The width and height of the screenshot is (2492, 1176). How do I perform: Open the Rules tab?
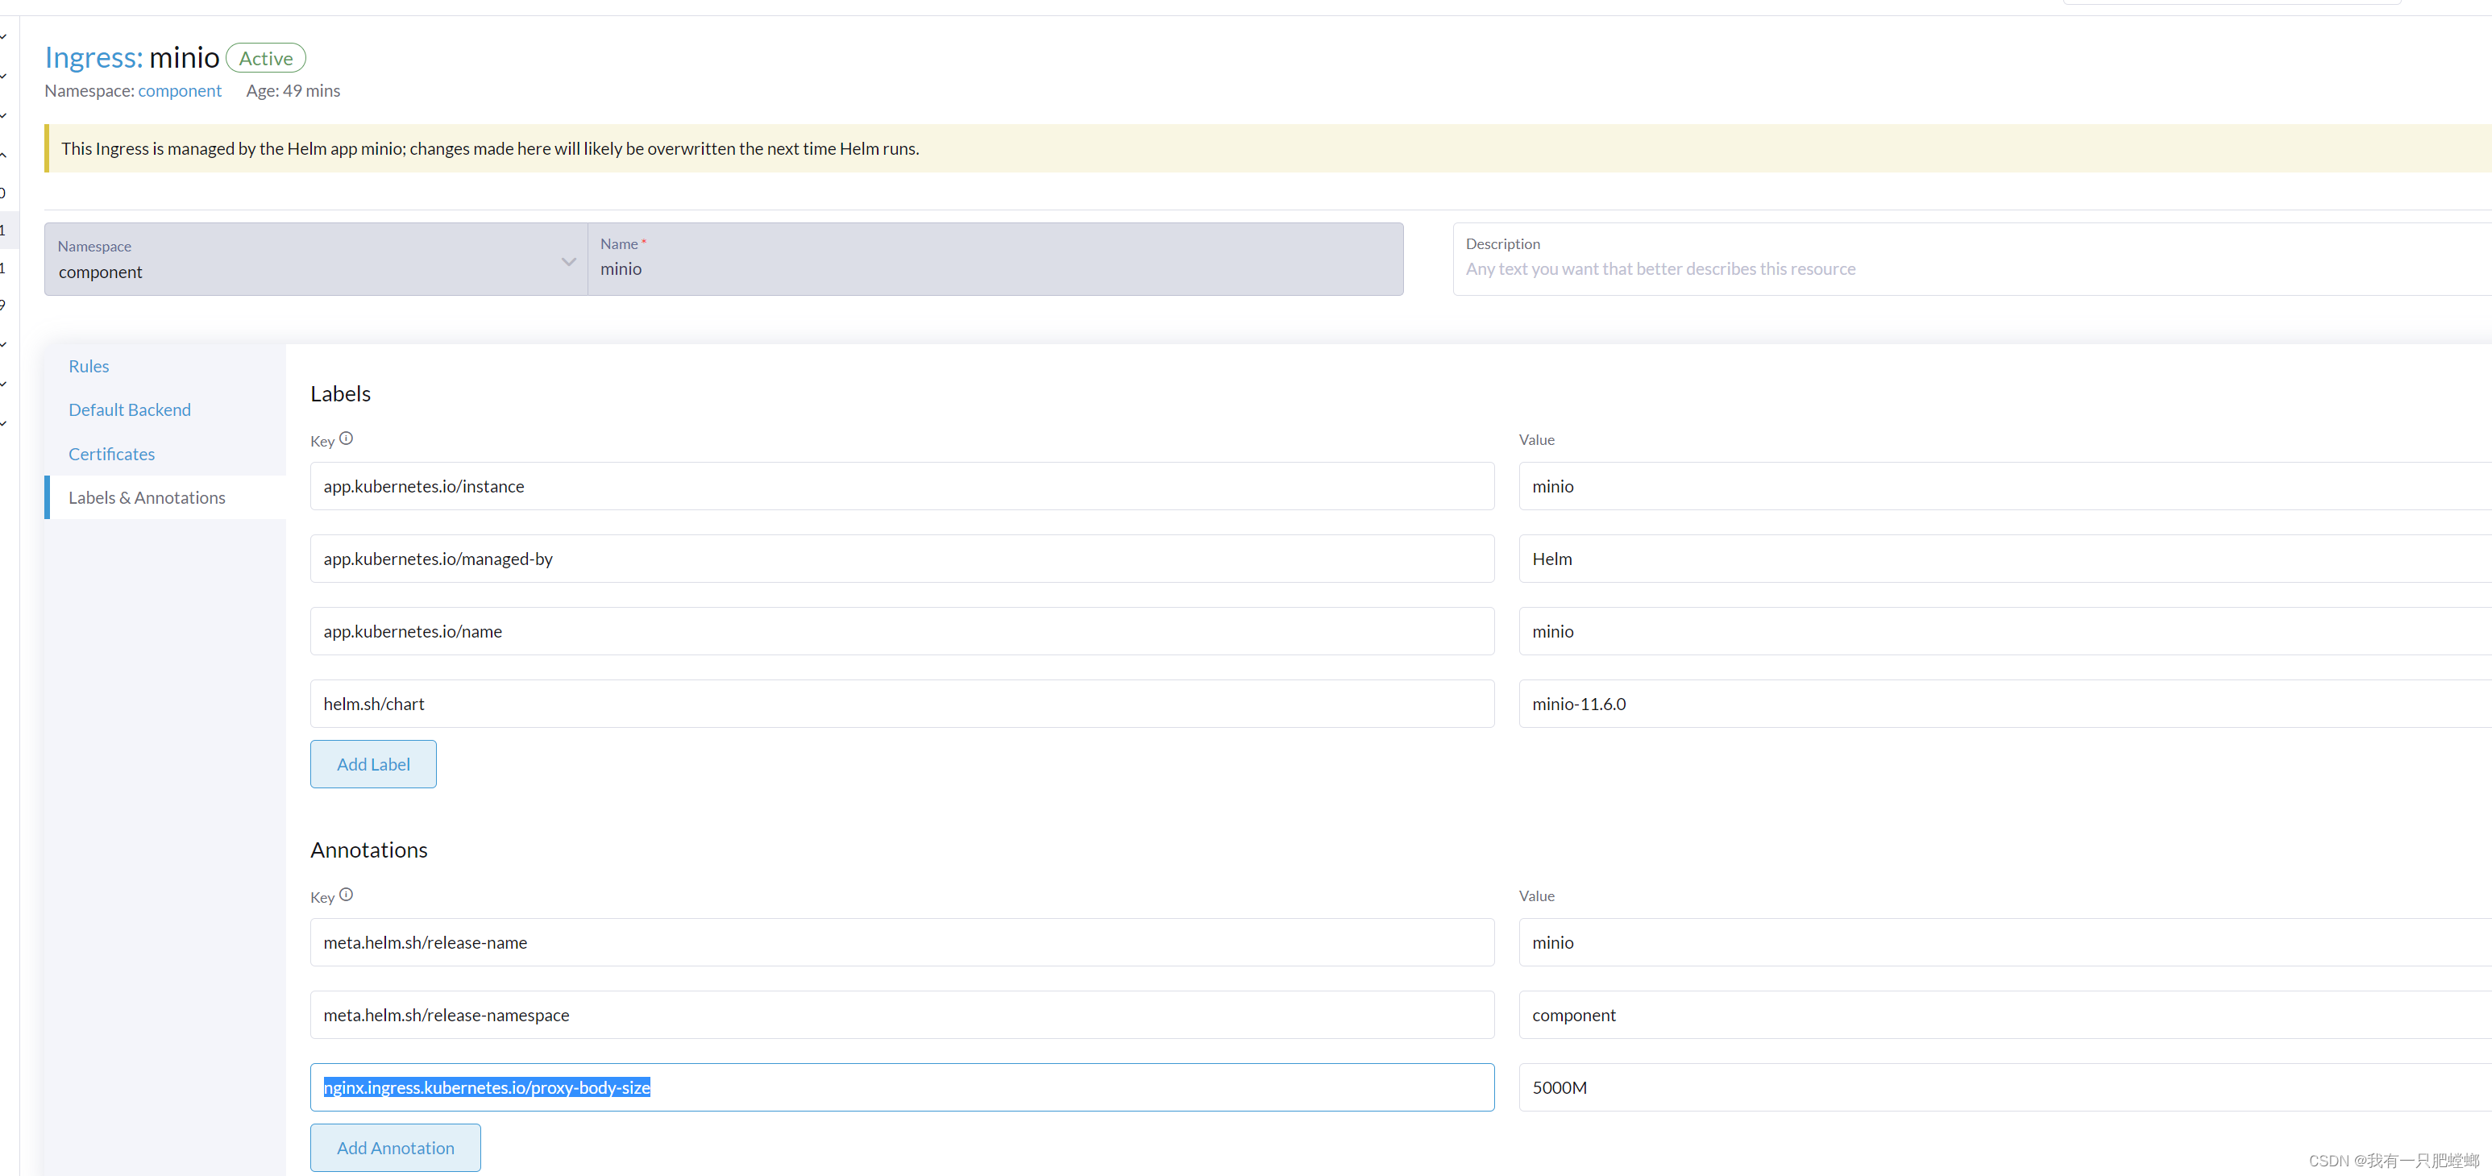(89, 367)
